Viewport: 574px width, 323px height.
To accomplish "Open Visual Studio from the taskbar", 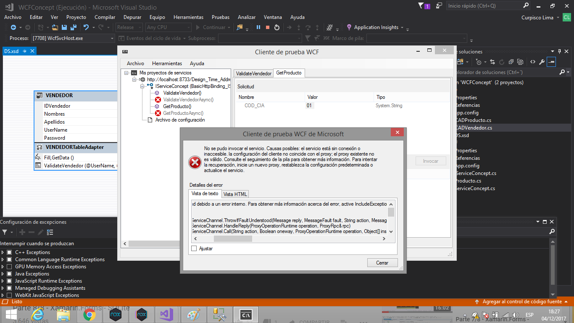I will click(x=166, y=315).
